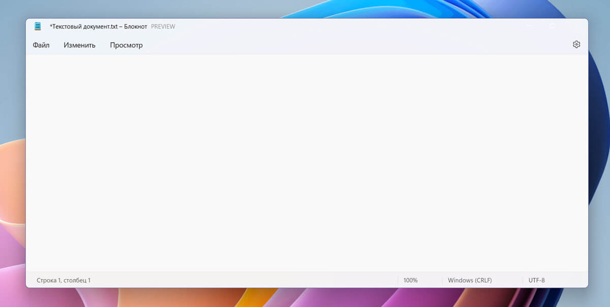Click the Notepad app icon in title bar
The width and height of the screenshot is (610, 307).
coord(38,26)
